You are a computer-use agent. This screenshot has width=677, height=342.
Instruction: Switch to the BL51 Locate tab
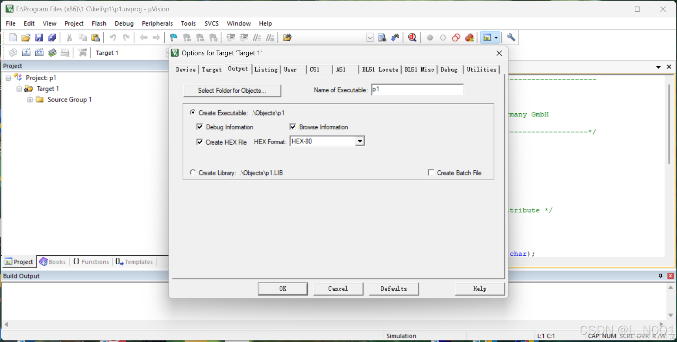coord(380,69)
